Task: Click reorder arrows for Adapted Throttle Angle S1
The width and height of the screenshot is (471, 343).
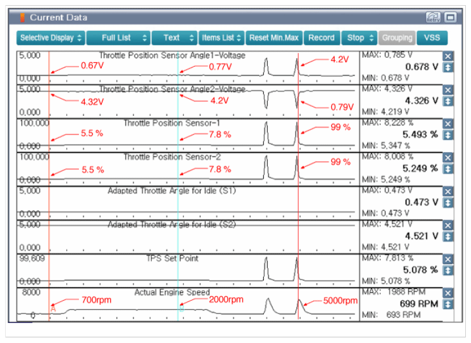Action: click(448, 202)
